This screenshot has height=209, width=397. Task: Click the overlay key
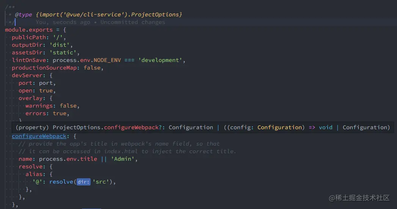pyautogui.click(x=30, y=98)
